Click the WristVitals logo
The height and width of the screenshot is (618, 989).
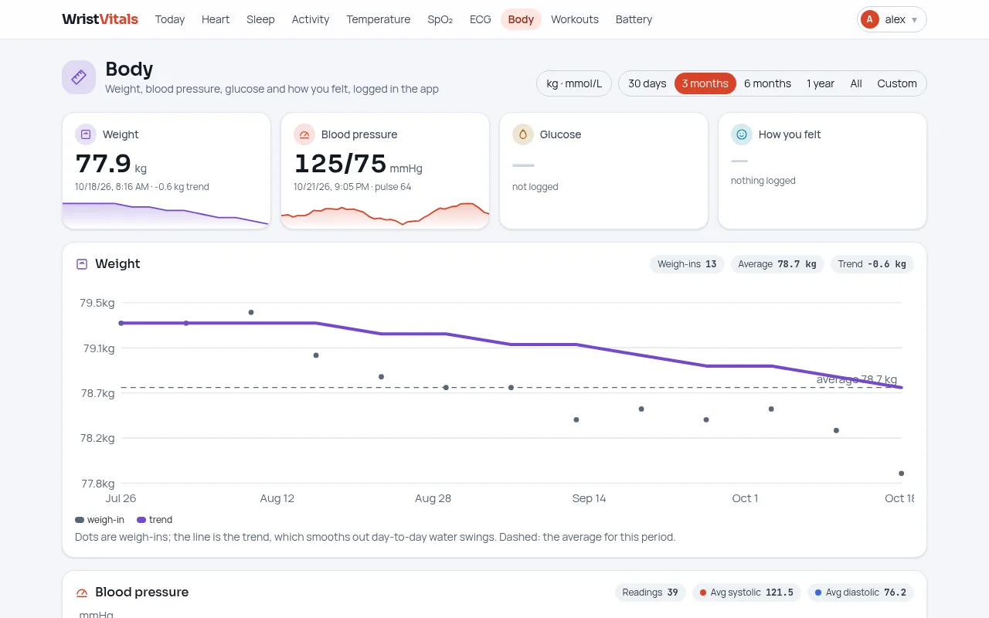[x=100, y=19]
